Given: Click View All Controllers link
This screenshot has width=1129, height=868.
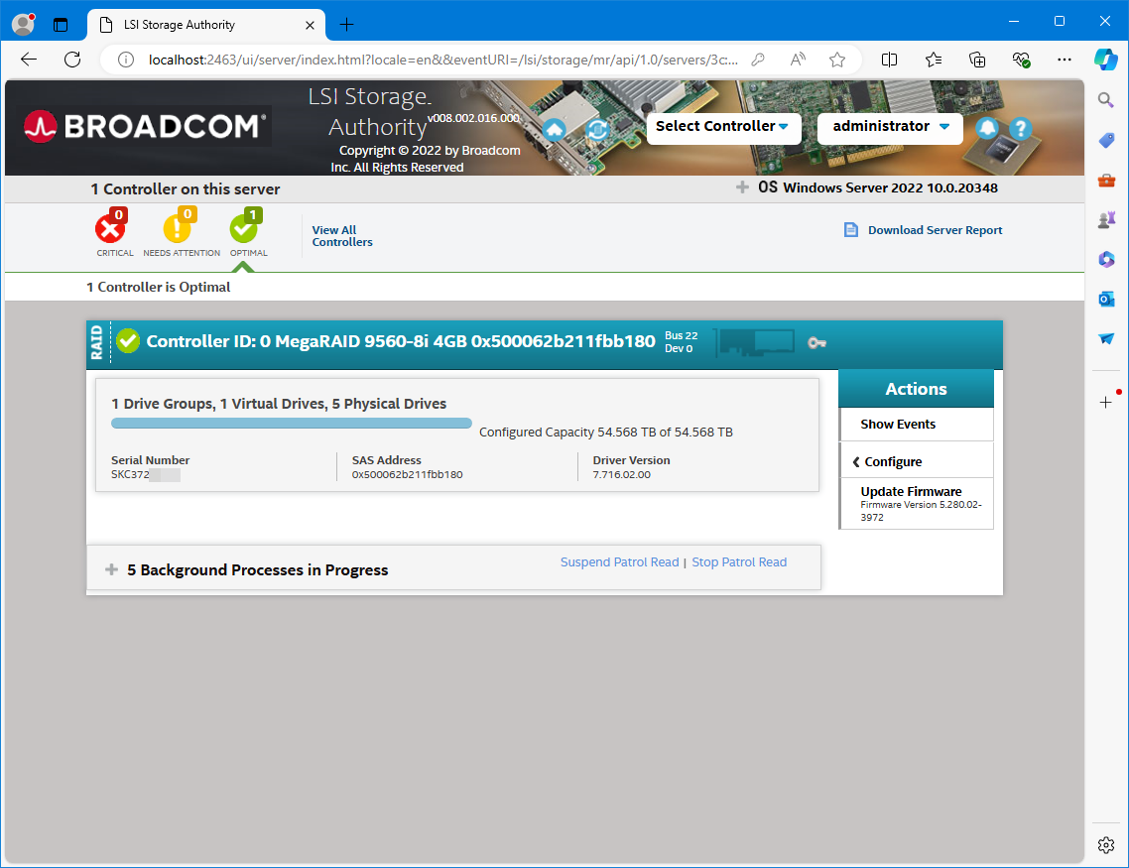Looking at the screenshot, I should tap(342, 236).
